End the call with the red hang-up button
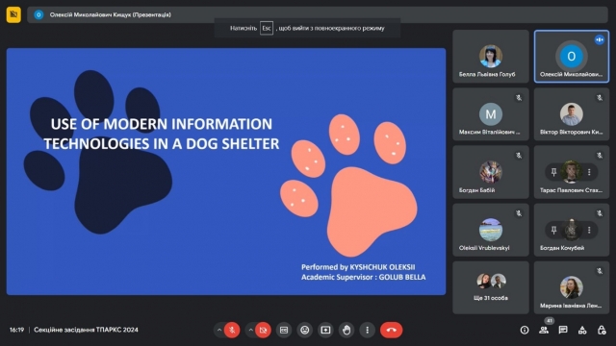 [392, 330]
